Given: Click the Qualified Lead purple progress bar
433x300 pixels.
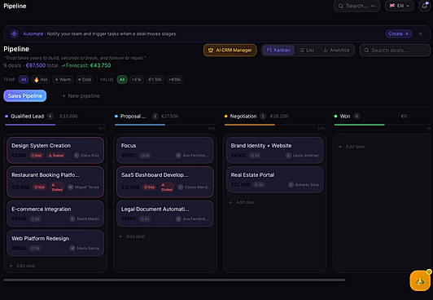Looking at the screenshot, I should pyautogui.click(x=30, y=125).
